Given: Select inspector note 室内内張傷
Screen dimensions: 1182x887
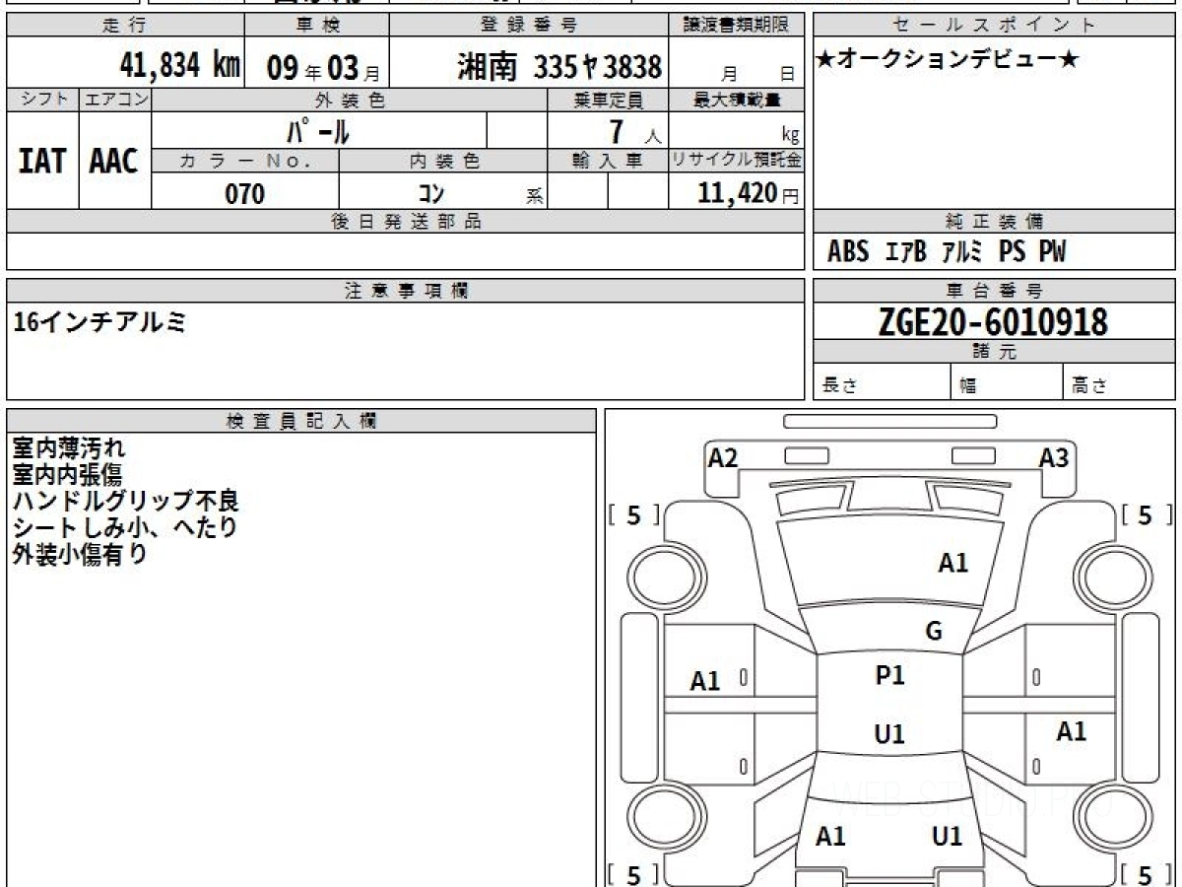Looking at the screenshot, I should [67, 475].
